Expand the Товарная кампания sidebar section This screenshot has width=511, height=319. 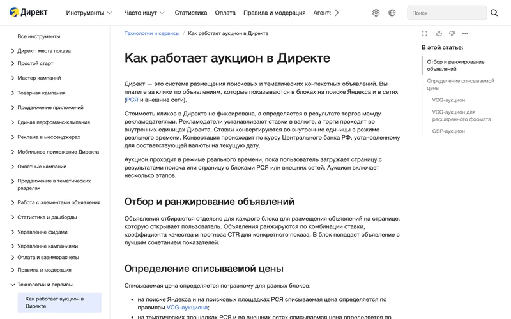tap(38, 93)
